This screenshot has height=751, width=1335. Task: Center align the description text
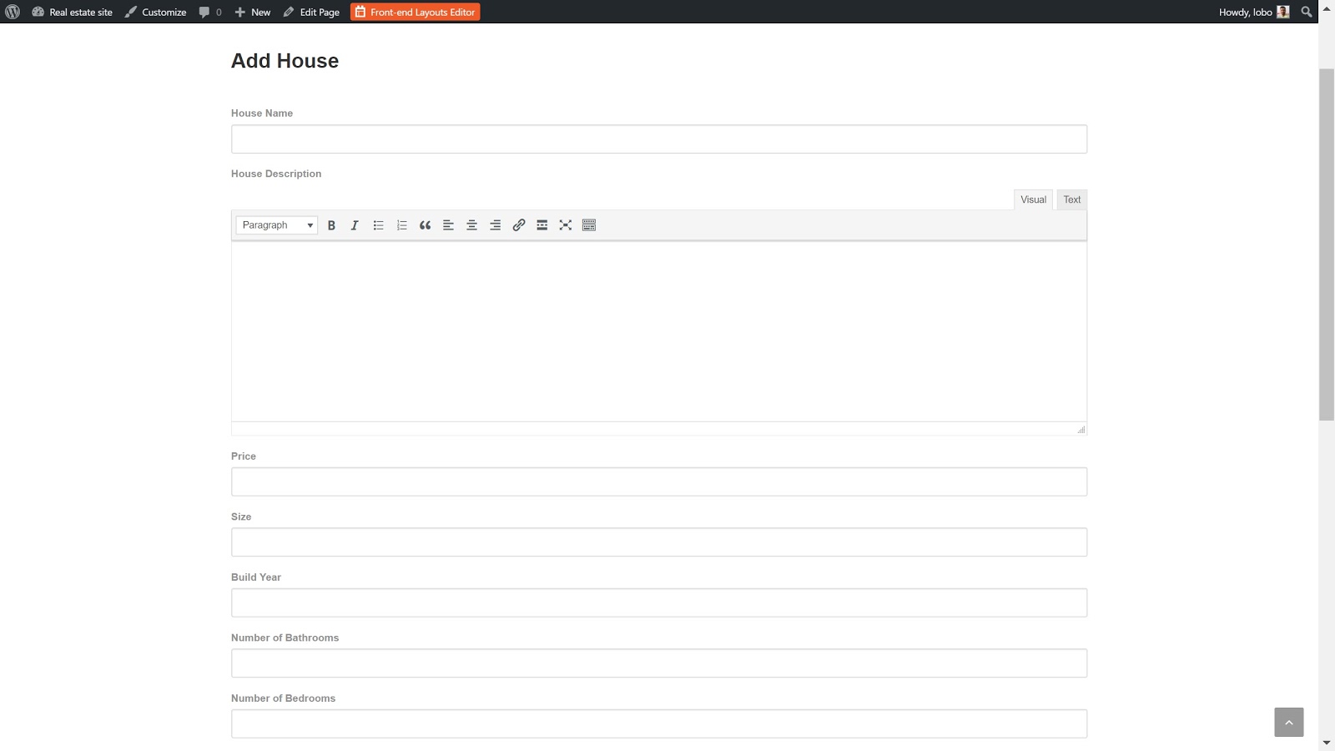click(471, 225)
